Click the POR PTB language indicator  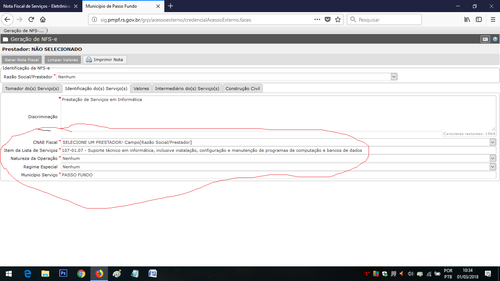pyautogui.click(x=448, y=274)
